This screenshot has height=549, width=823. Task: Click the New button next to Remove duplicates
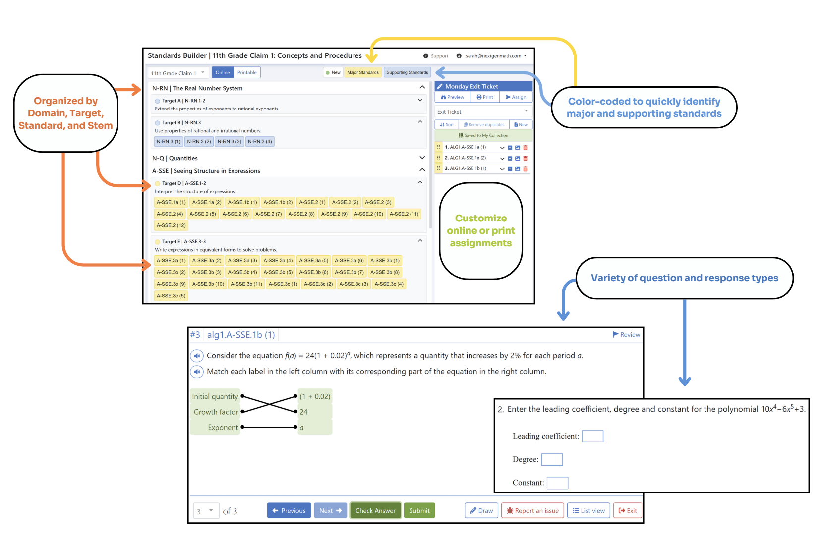pyautogui.click(x=521, y=125)
